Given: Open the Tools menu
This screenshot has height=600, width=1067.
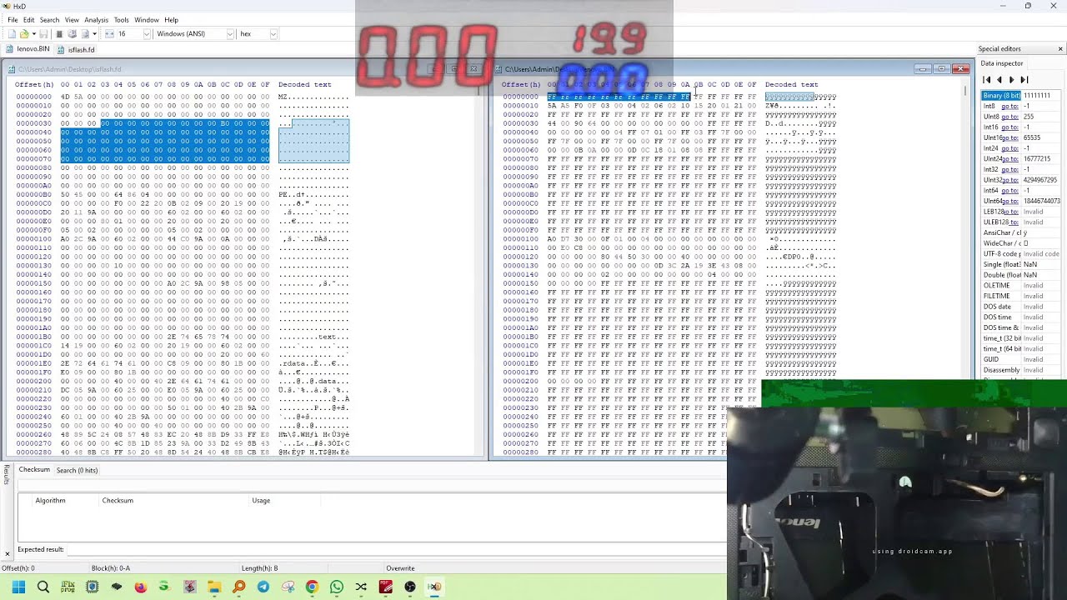Looking at the screenshot, I should point(122,20).
